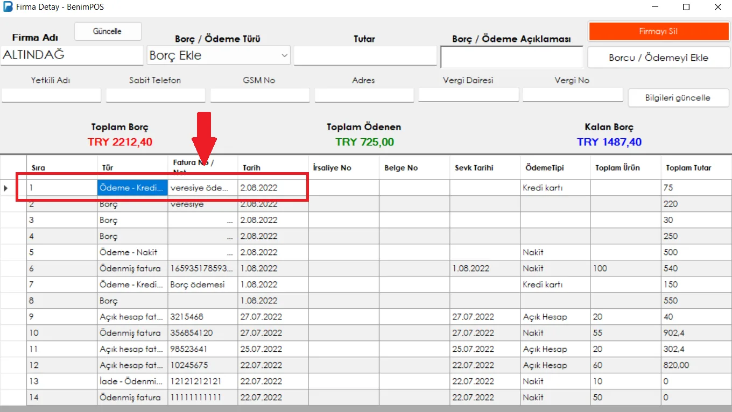The image size is (732, 412).
Task: Click the 'İade - Ödenmi...' cell in row 13
Action: [x=132, y=381]
